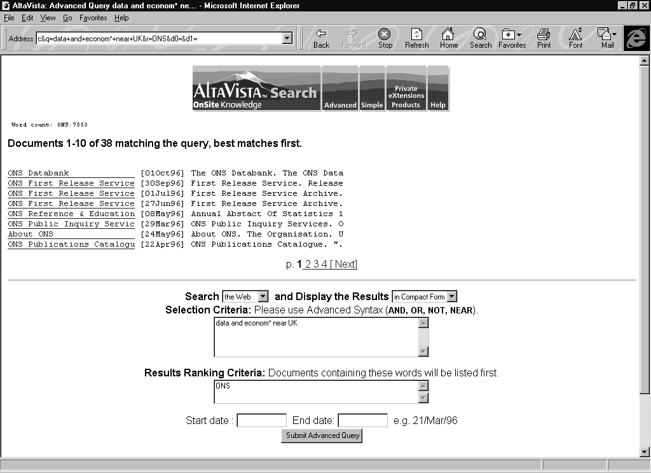The width and height of the screenshot is (651, 473).
Task: Go to results page 3
Action: tap(316, 264)
